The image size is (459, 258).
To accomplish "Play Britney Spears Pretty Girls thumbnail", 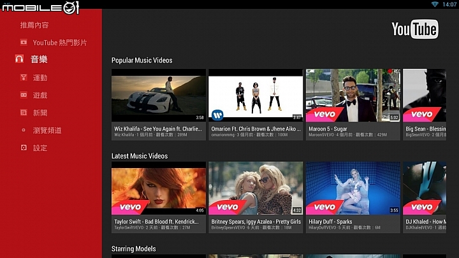I will point(256,188).
